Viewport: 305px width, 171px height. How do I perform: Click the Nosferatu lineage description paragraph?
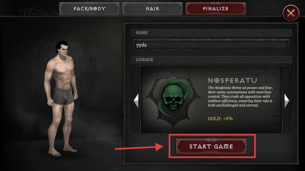click(x=240, y=97)
